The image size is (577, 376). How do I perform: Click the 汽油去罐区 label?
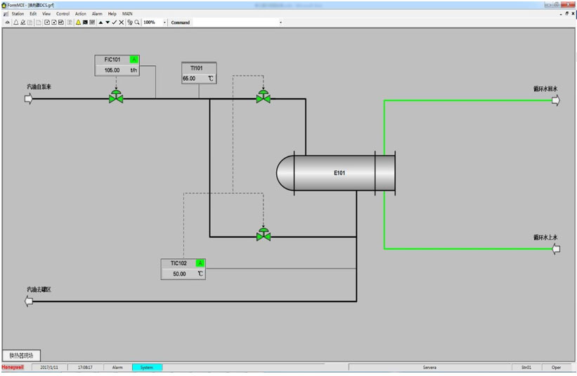(x=39, y=289)
